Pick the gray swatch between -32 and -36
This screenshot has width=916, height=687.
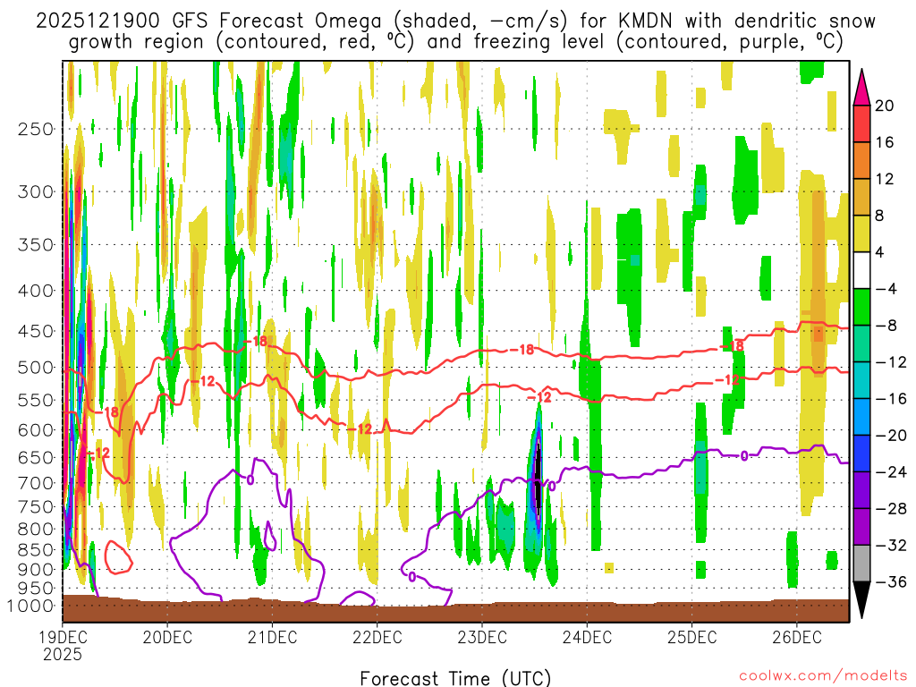click(x=861, y=564)
